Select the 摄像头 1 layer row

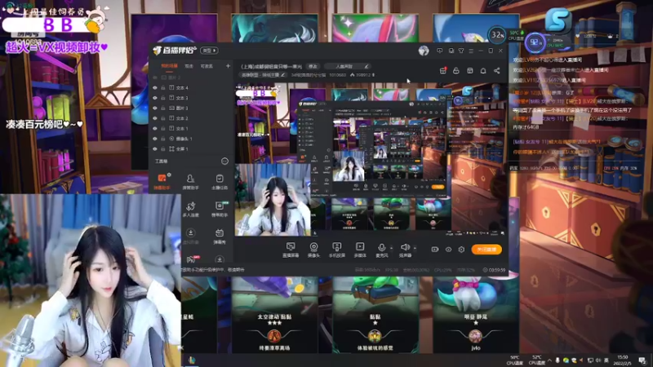click(x=192, y=139)
